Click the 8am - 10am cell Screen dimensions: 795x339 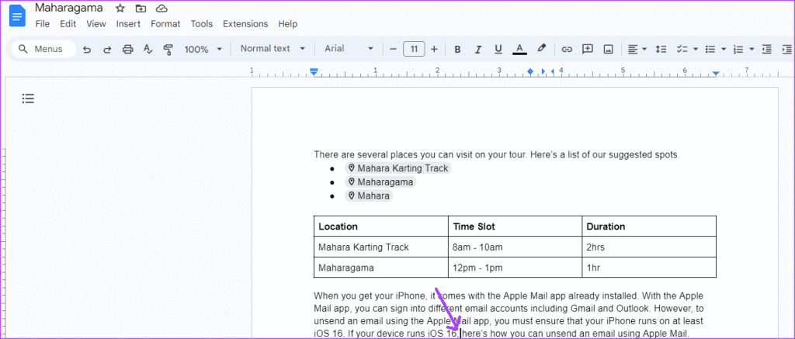(x=516, y=247)
